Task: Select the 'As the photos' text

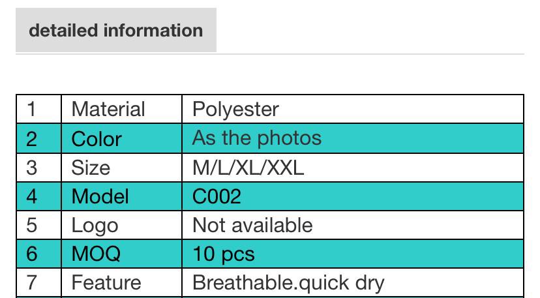Action: point(256,138)
